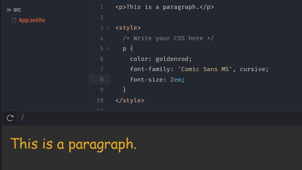The image size is (302, 170).
Task: Click line number 10 in the gutter
Action: click(100, 100)
